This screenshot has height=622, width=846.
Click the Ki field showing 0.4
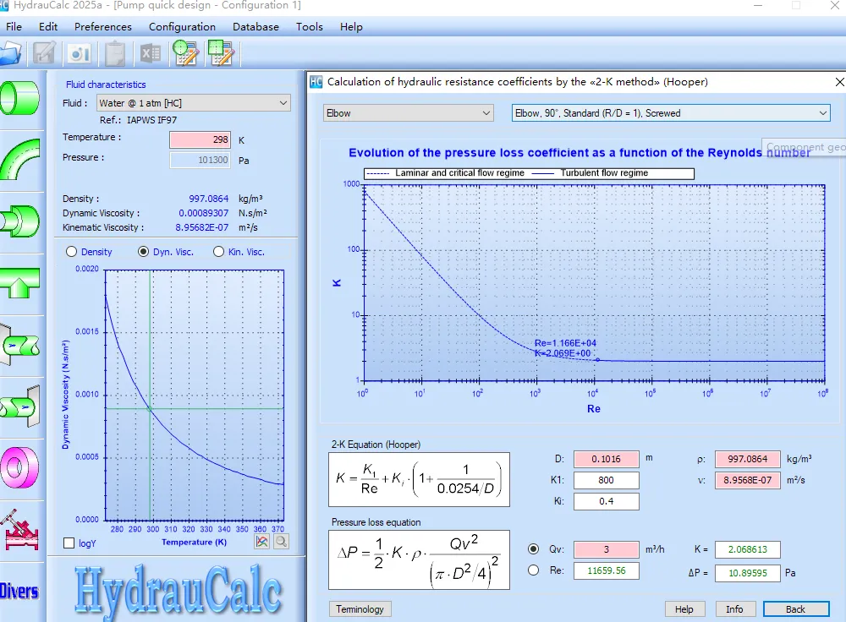[x=607, y=501]
